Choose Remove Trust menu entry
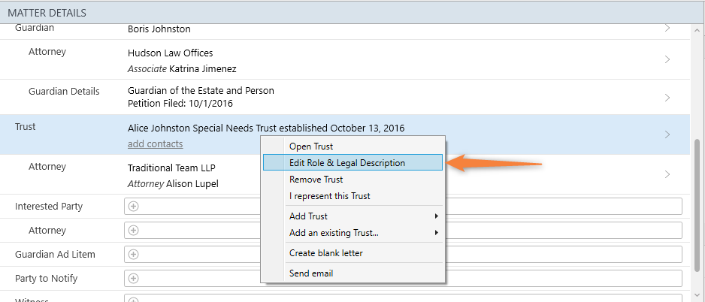Screen dimensions: 705x302 (353, 180)
